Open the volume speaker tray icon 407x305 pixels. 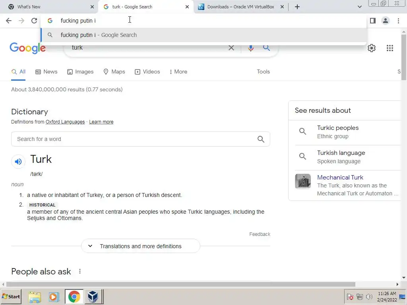[369, 297]
